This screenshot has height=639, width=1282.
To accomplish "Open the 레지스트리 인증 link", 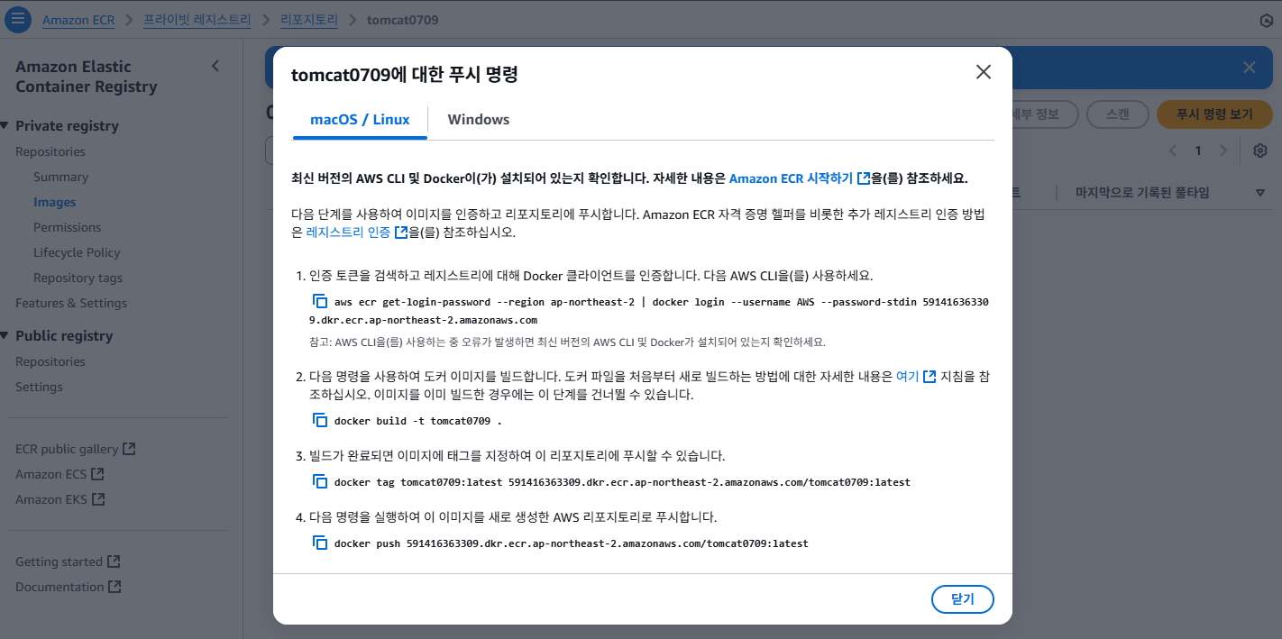I will 356,232.
